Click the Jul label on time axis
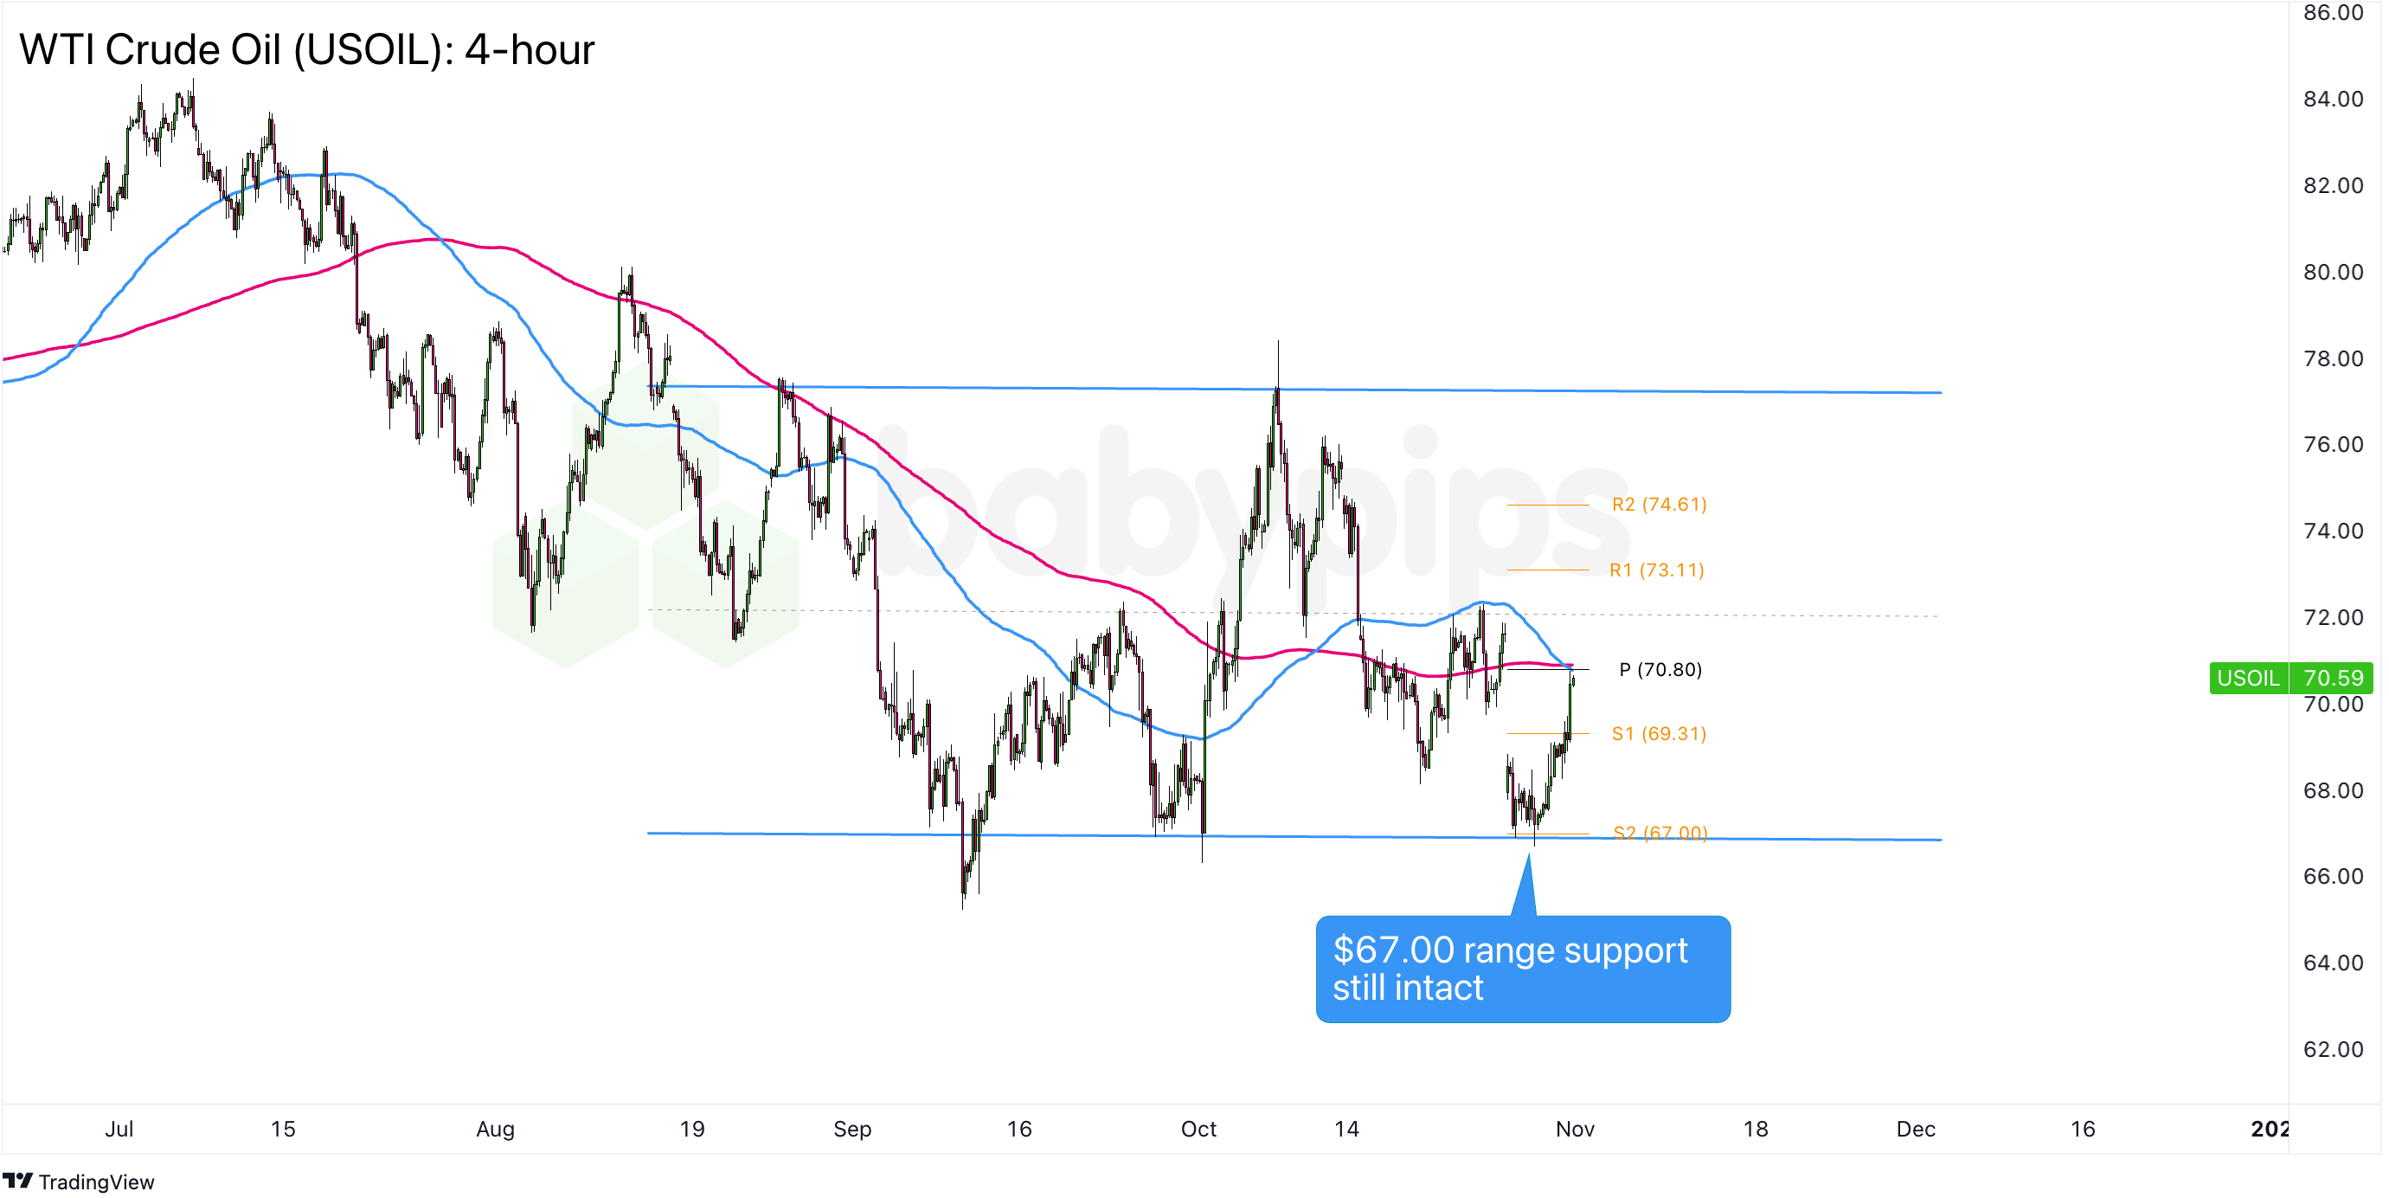Image resolution: width=2389 pixels, height=1198 pixels. 119,1129
